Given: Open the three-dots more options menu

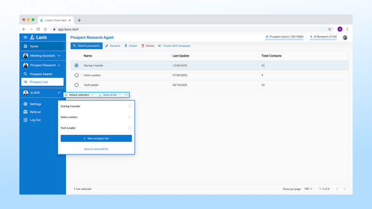Looking at the screenshot, I should click(127, 95).
